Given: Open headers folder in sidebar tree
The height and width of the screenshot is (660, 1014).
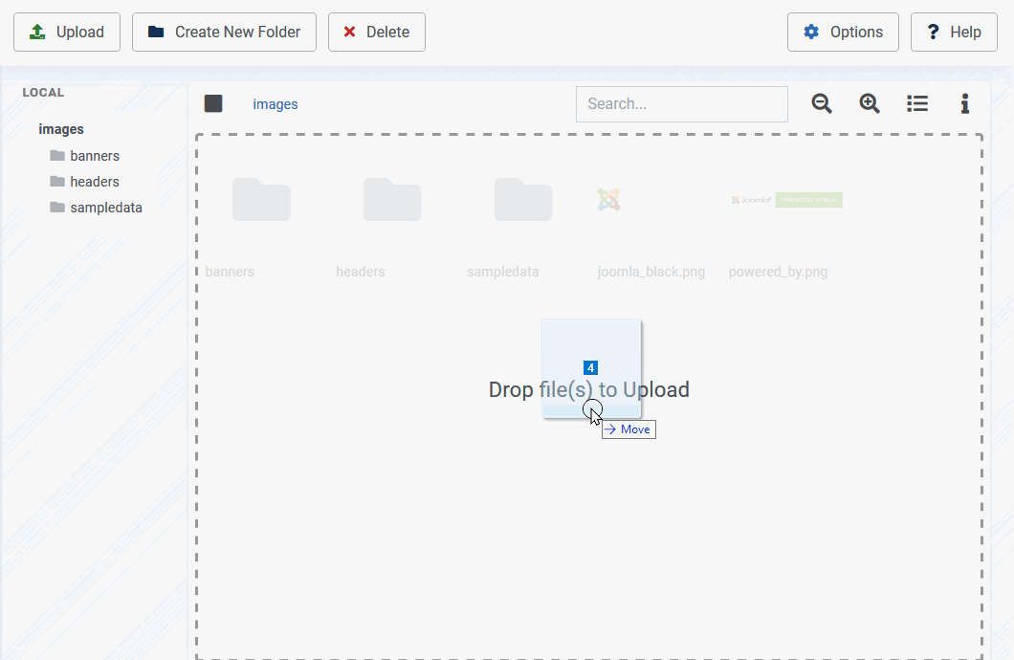Looking at the screenshot, I should [94, 182].
